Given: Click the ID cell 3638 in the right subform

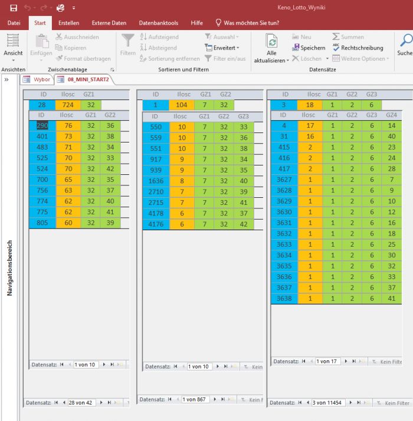Looking at the screenshot, I should tap(284, 299).
